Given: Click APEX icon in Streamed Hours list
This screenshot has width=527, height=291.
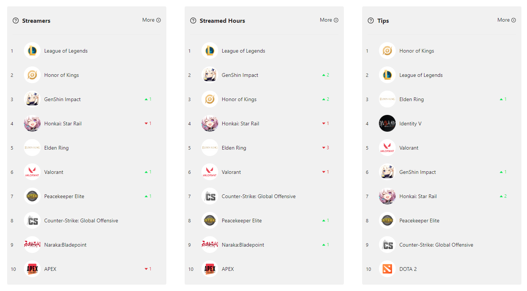Looking at the screenshot, I should [210, 269].
